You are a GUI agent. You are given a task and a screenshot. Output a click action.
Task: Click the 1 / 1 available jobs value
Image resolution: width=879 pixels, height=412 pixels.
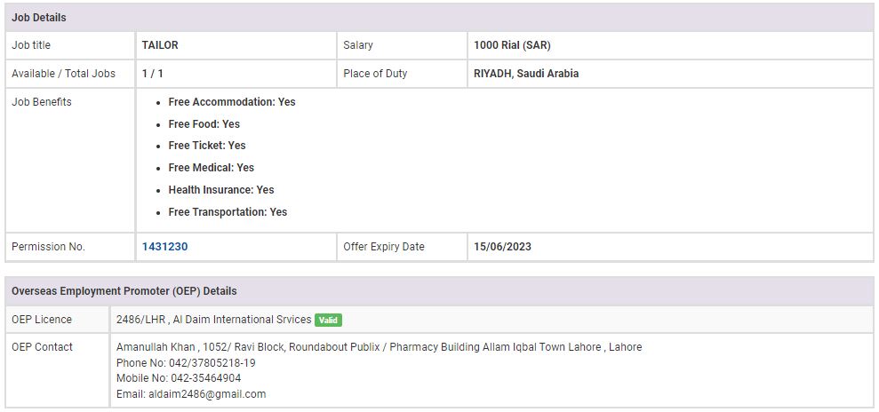151,74
